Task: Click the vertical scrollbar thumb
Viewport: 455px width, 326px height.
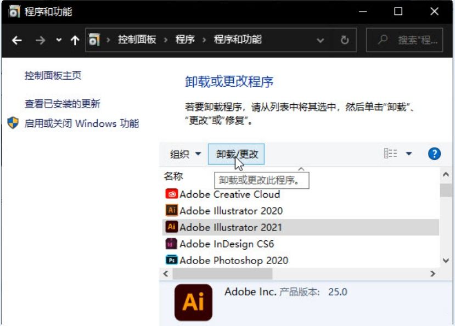Action: click(x=446, y=190)
